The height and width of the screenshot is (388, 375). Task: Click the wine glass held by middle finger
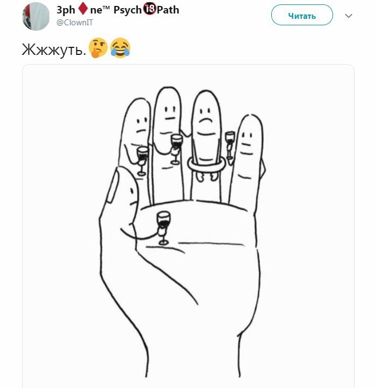(x=176, y=149)
